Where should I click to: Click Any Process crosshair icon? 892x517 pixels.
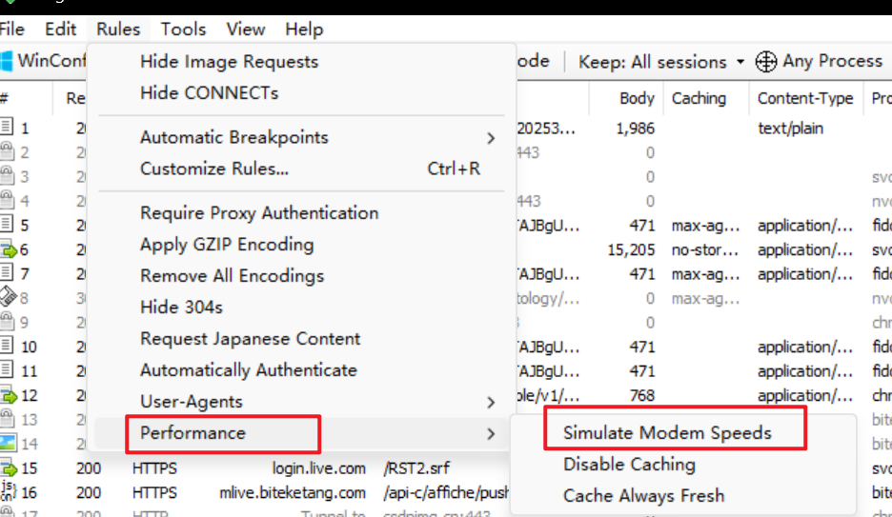coord(765,61)
